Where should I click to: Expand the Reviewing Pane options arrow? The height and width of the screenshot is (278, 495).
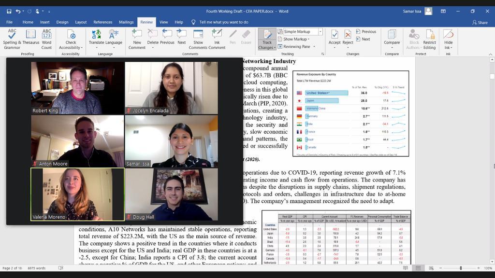coord(314,47)
